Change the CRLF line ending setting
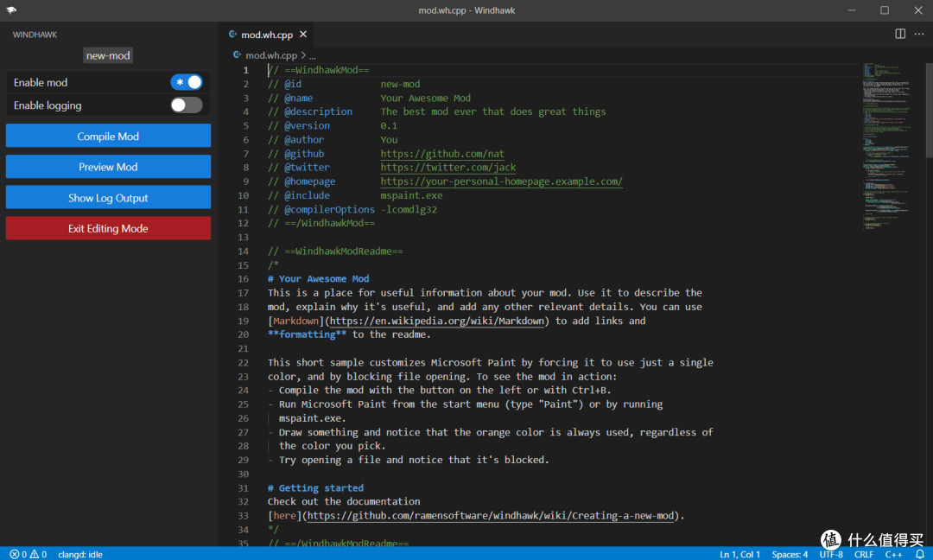Screen dimensions: 933x560 (x=863, y=554)
